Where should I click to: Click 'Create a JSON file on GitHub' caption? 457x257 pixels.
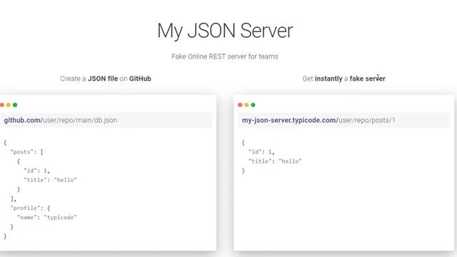(106, 79)
